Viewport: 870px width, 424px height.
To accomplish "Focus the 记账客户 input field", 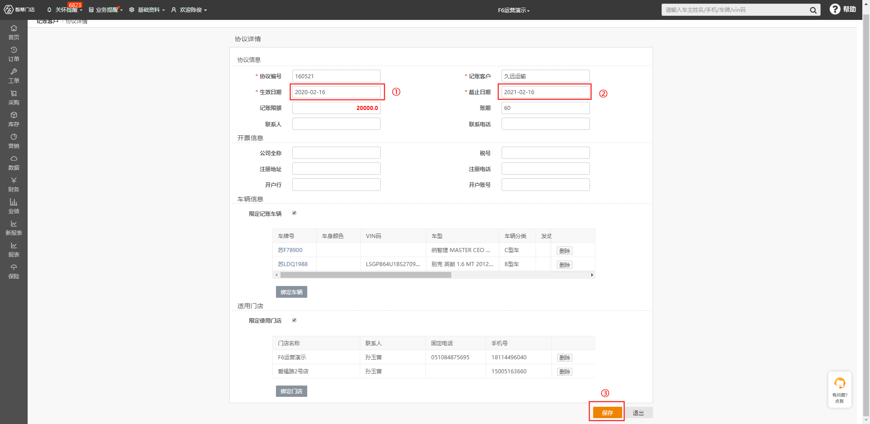I will [546, 76].
